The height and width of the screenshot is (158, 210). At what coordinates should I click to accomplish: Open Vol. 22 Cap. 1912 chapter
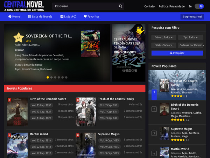[41, 153]
